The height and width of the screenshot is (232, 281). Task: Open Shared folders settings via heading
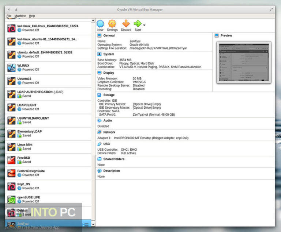[x=114, y=159]
